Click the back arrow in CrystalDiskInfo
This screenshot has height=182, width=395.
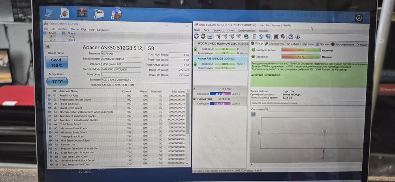pyautogui.click(x=48, y=46)
